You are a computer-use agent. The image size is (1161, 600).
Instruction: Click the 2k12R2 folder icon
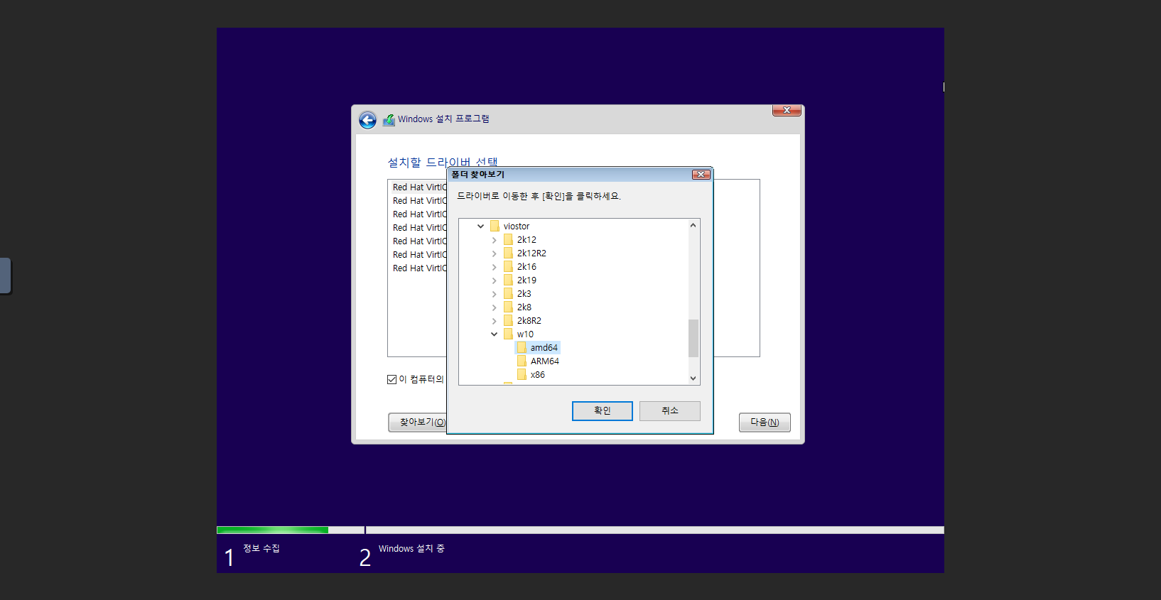pyautogui.click(x=508, y=253)
